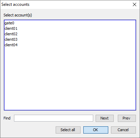Select the gate0 account
Screen dimensions: 140x138
(9, 23)
